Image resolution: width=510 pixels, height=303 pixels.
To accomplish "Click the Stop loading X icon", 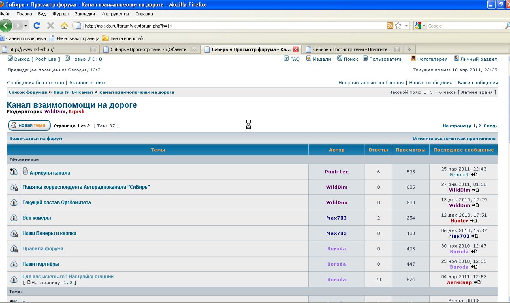I will pos(51,26).
